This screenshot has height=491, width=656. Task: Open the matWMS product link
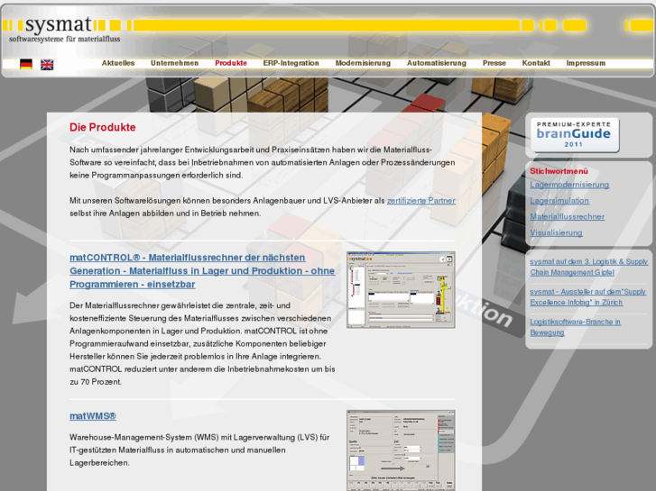(93, 416)
